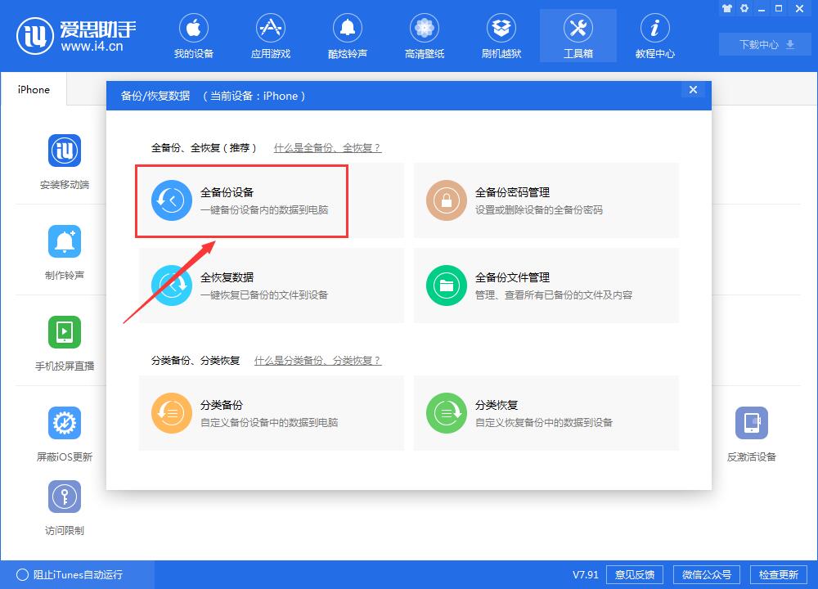Viewport: 818px width, 589px height.
Task: Switch to the iPhone tab
Action: 33,90
